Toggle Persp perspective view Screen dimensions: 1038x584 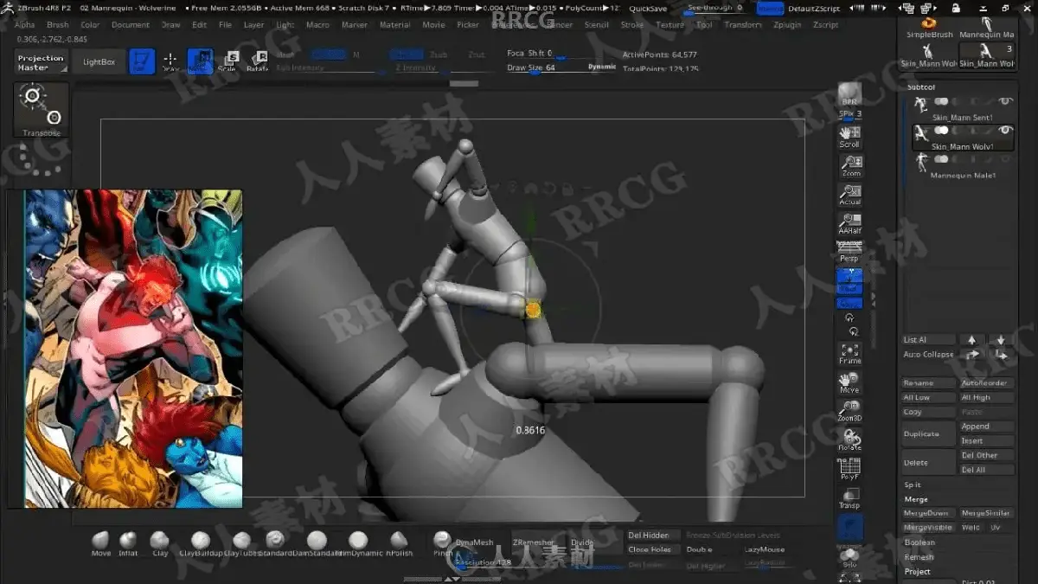[x=850, y=253]
